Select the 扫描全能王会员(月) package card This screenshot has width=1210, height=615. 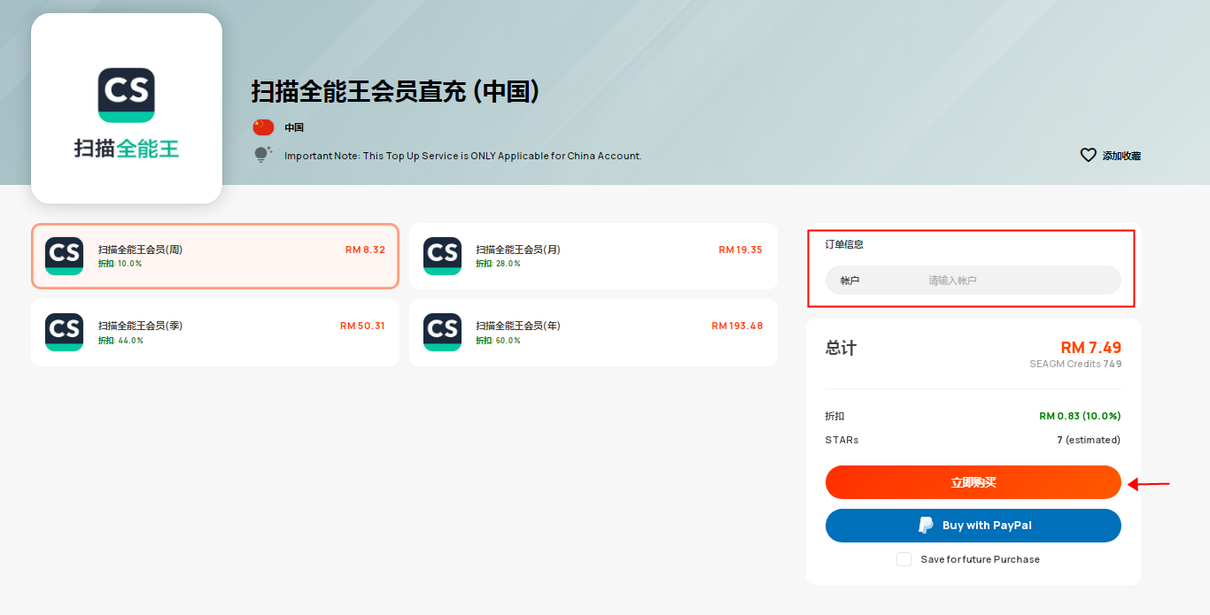click(x=593, y=256)
